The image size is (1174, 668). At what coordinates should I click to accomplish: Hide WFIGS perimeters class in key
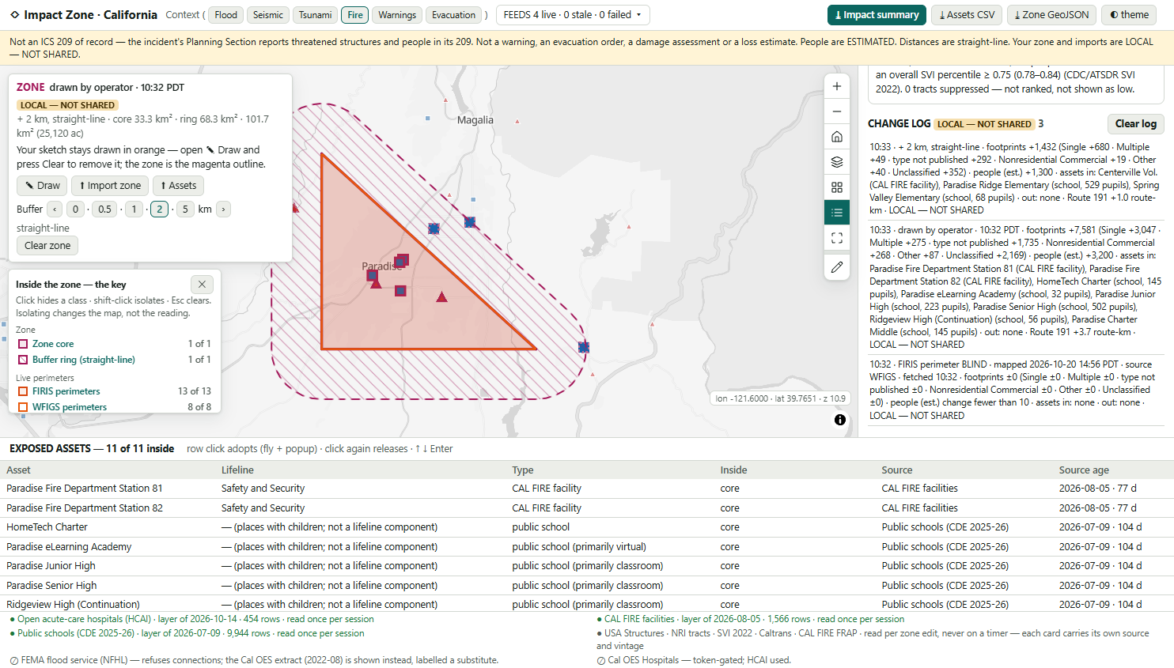pyautogui.click(x=113, y=407)
